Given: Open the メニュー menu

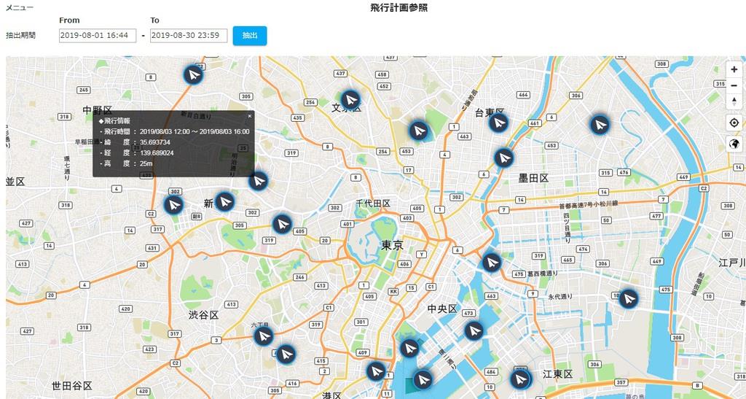Looking at the screenshot, I should pos(19,7).
